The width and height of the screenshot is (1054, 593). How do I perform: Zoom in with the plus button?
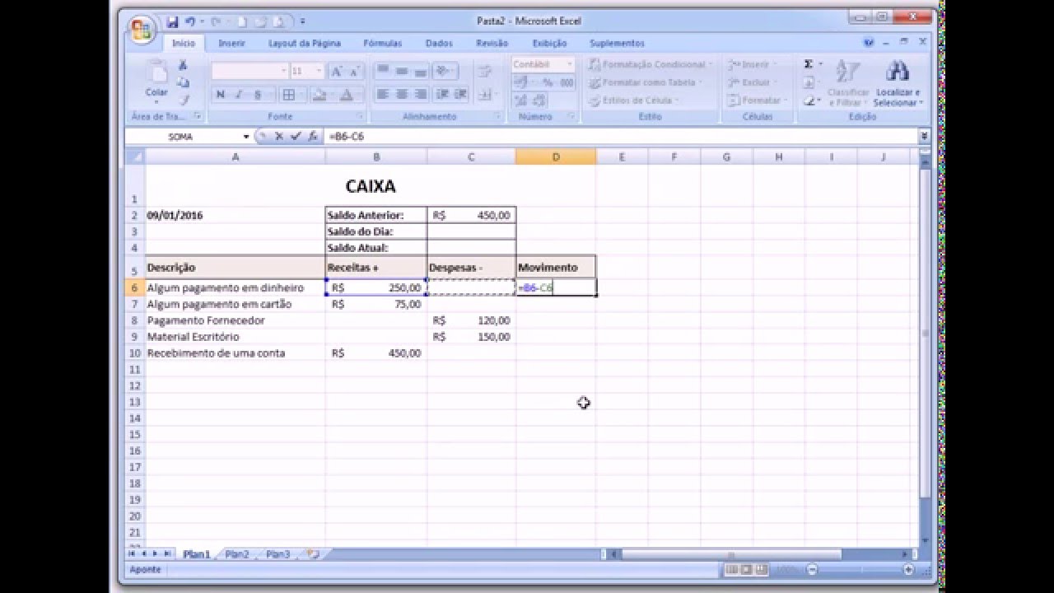pyautogui.click(x=908, y=569)
